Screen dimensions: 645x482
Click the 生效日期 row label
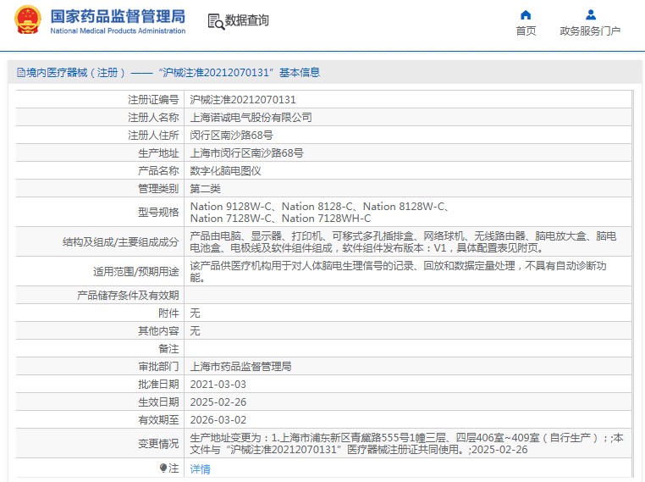click(158, 402)
